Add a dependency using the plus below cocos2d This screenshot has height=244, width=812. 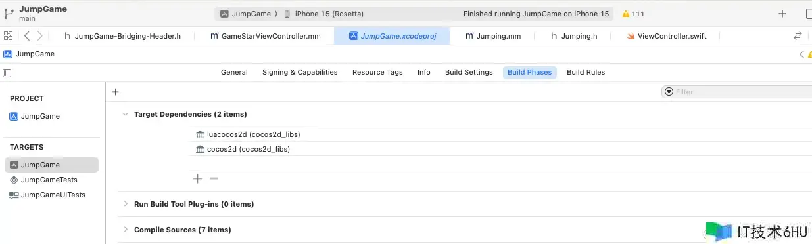click(197, 178)
